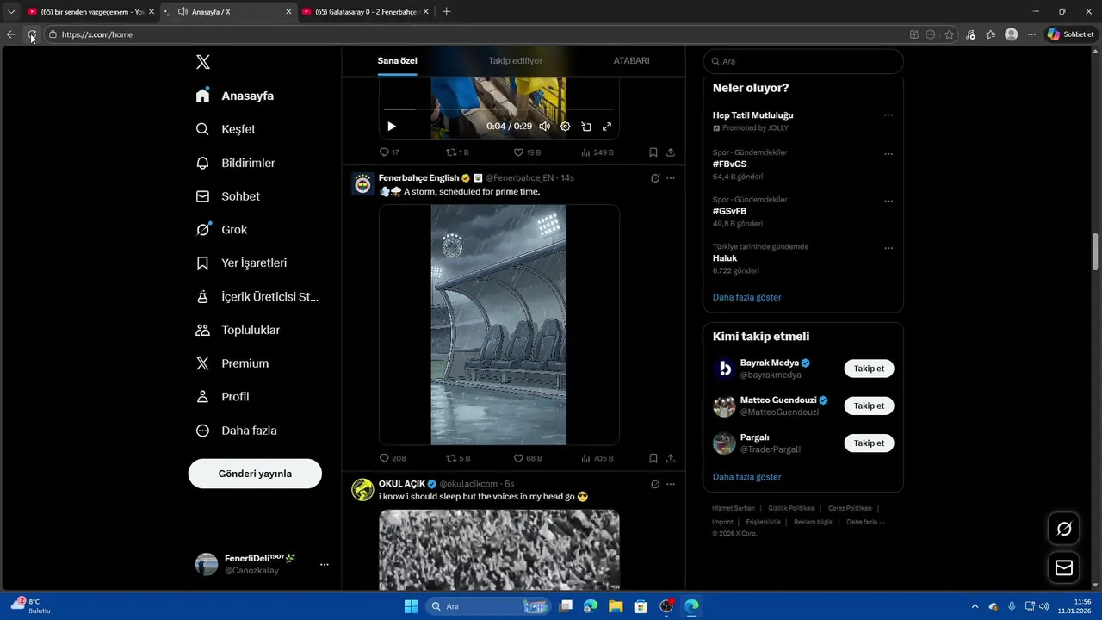Open options for the #FBvGS trend
This screenshot has width=1102, height=620.
coord(888,154)
